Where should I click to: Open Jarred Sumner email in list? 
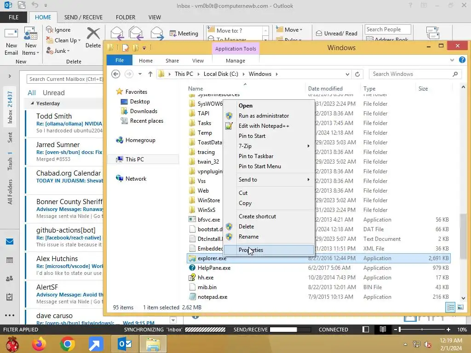(x=64, y=152)
